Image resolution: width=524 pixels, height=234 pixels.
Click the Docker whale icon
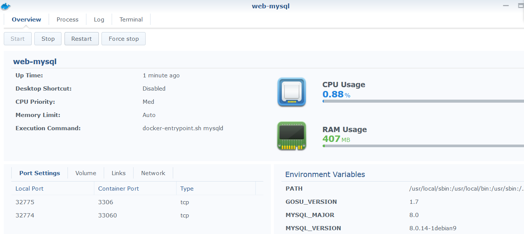click(x=6, y=6)
